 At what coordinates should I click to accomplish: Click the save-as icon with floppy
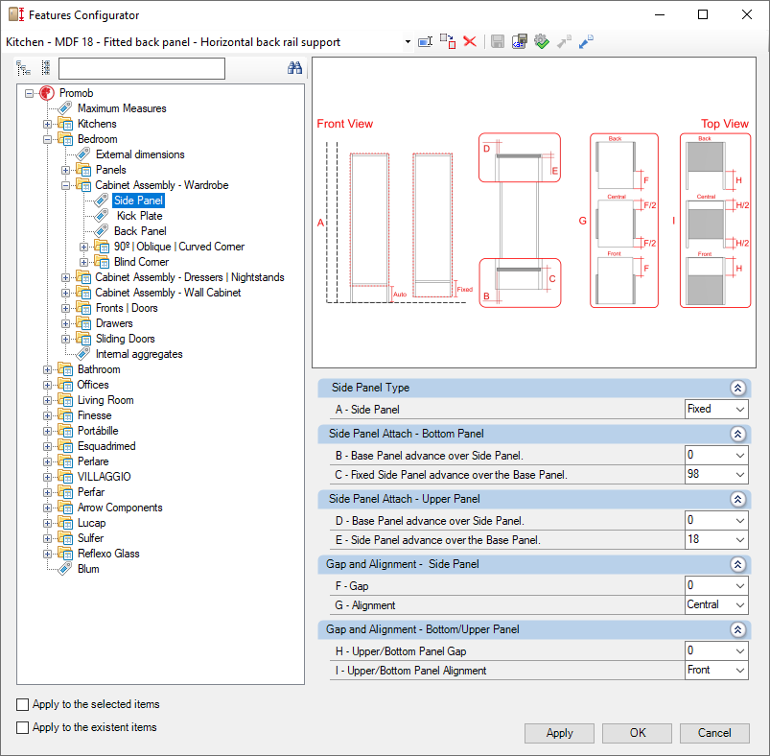[520, 42]
